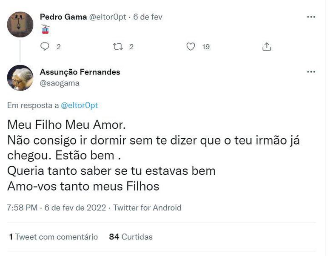
Task: Click the Assunção Fernandes display name
Action: 80,72
